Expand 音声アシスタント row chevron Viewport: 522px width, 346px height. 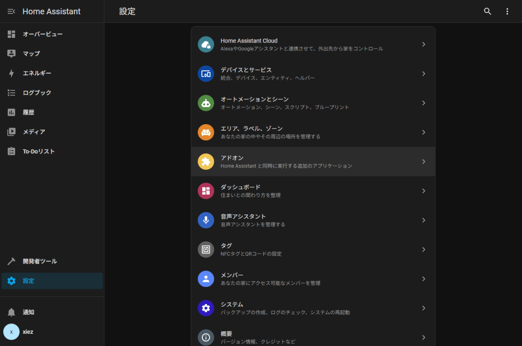(x=424, y=220)
